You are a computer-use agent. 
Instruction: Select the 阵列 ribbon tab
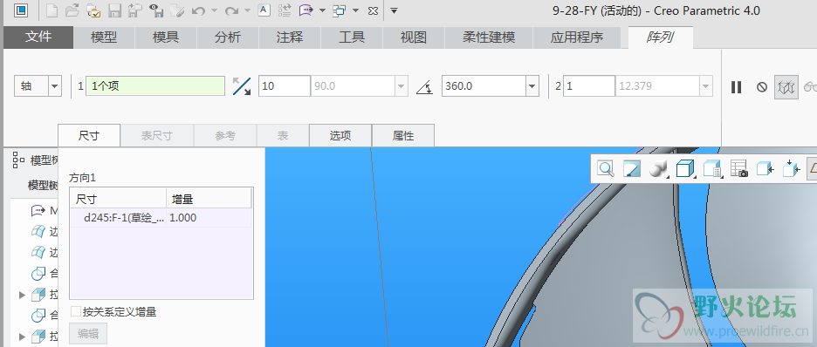click(x=660, y=37)
